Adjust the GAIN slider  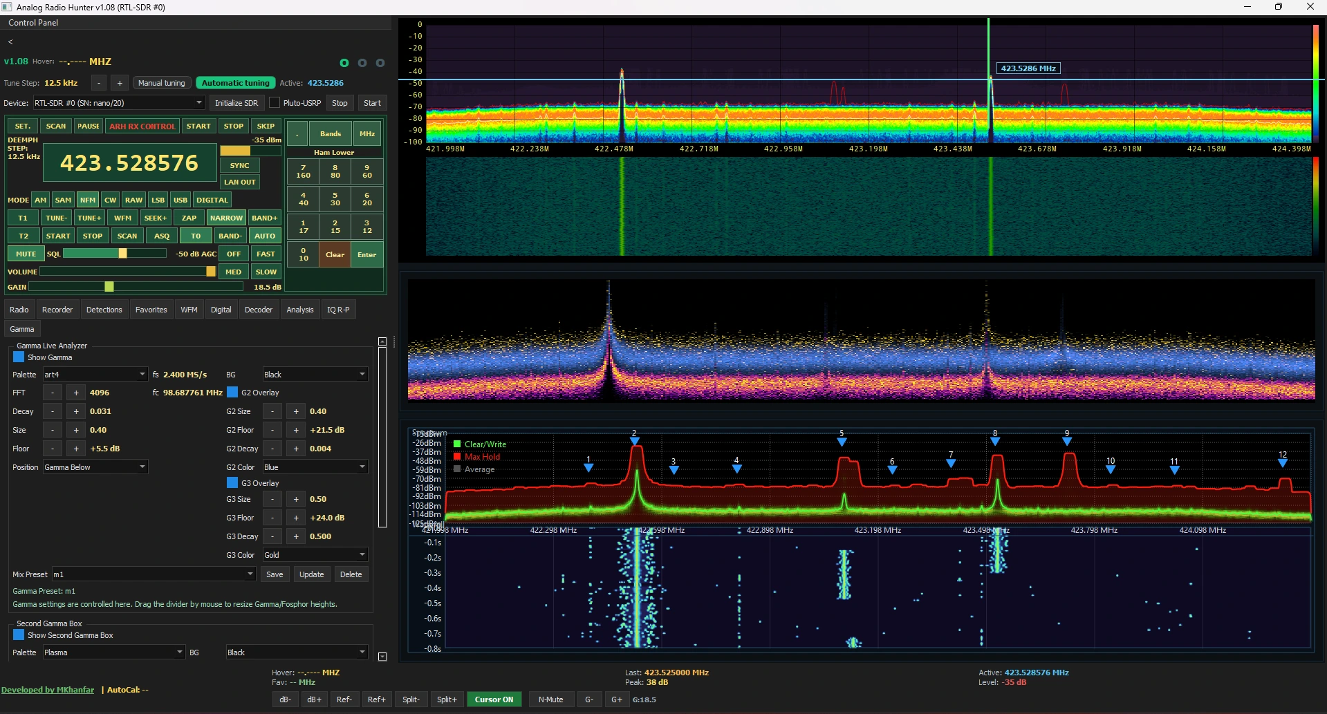[x=111, y=286]
